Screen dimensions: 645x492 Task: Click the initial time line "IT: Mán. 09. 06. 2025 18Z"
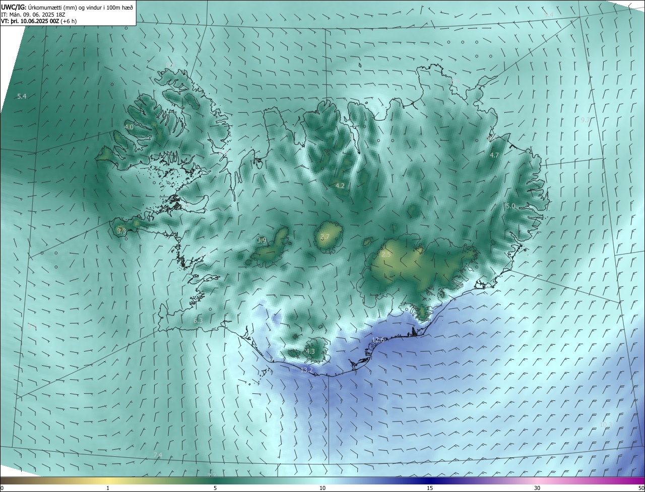(x=33, y=15)
